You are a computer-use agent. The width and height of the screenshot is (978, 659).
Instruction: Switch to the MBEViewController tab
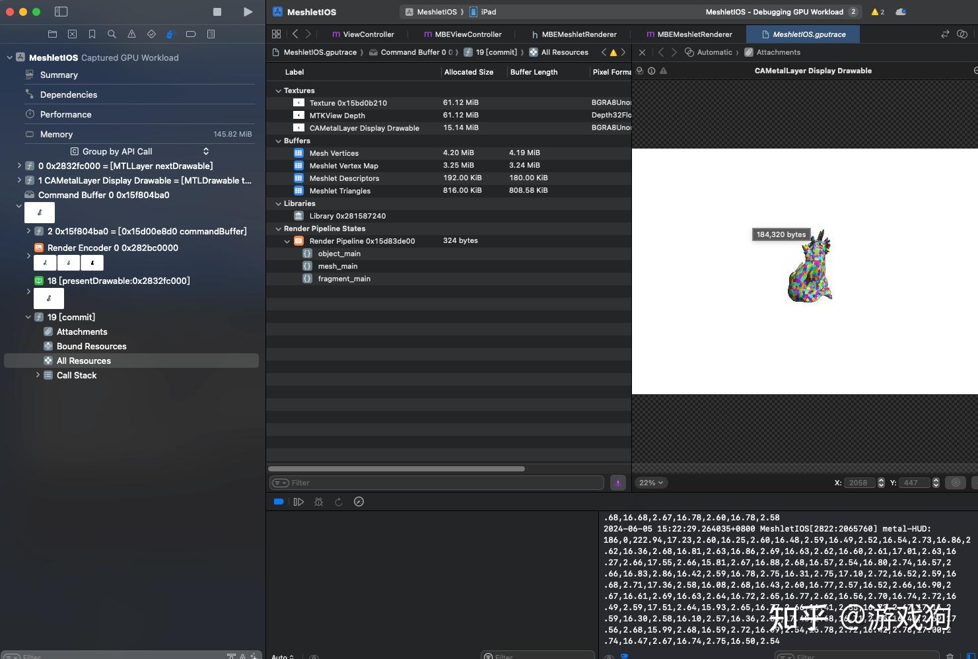[x=462, y=34]
